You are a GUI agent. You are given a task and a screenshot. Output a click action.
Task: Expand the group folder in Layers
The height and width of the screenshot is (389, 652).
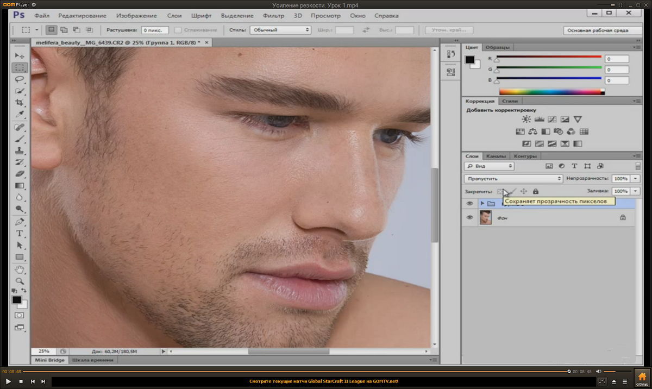point(482,203)
